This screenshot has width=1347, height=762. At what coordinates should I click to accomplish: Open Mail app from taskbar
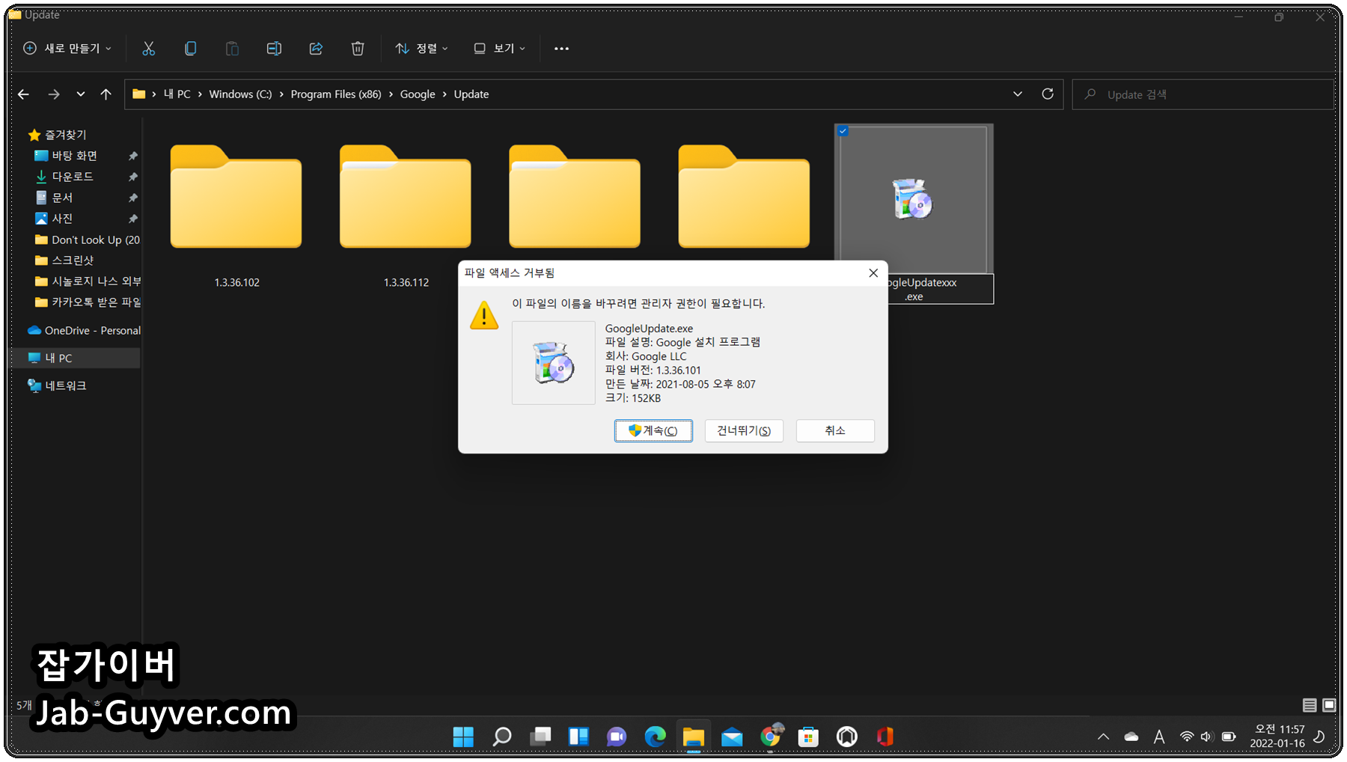[x=732, y=737]
